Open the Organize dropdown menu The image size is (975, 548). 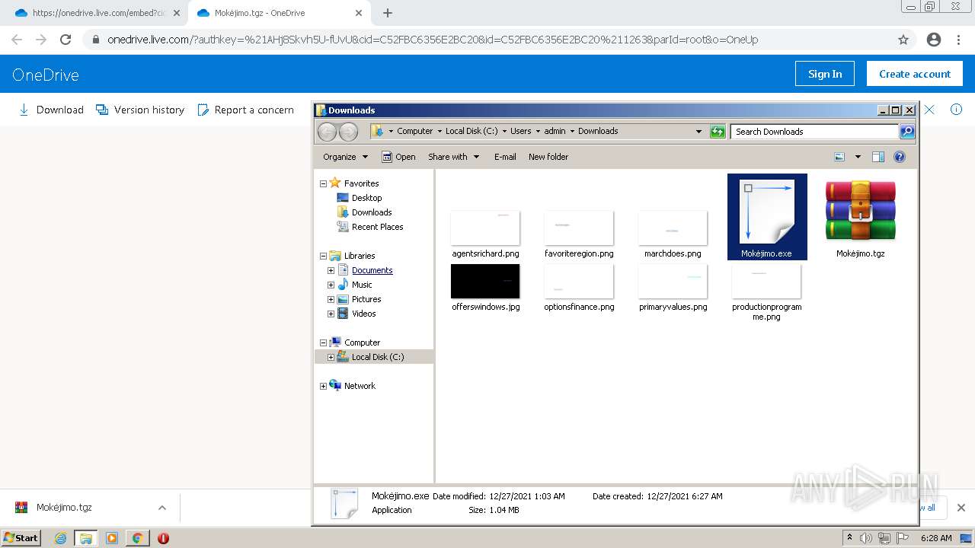(346, 157)
